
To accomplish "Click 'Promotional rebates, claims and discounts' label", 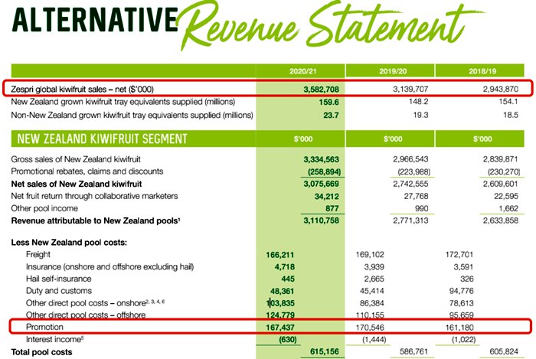I will [x=87, y=171].
